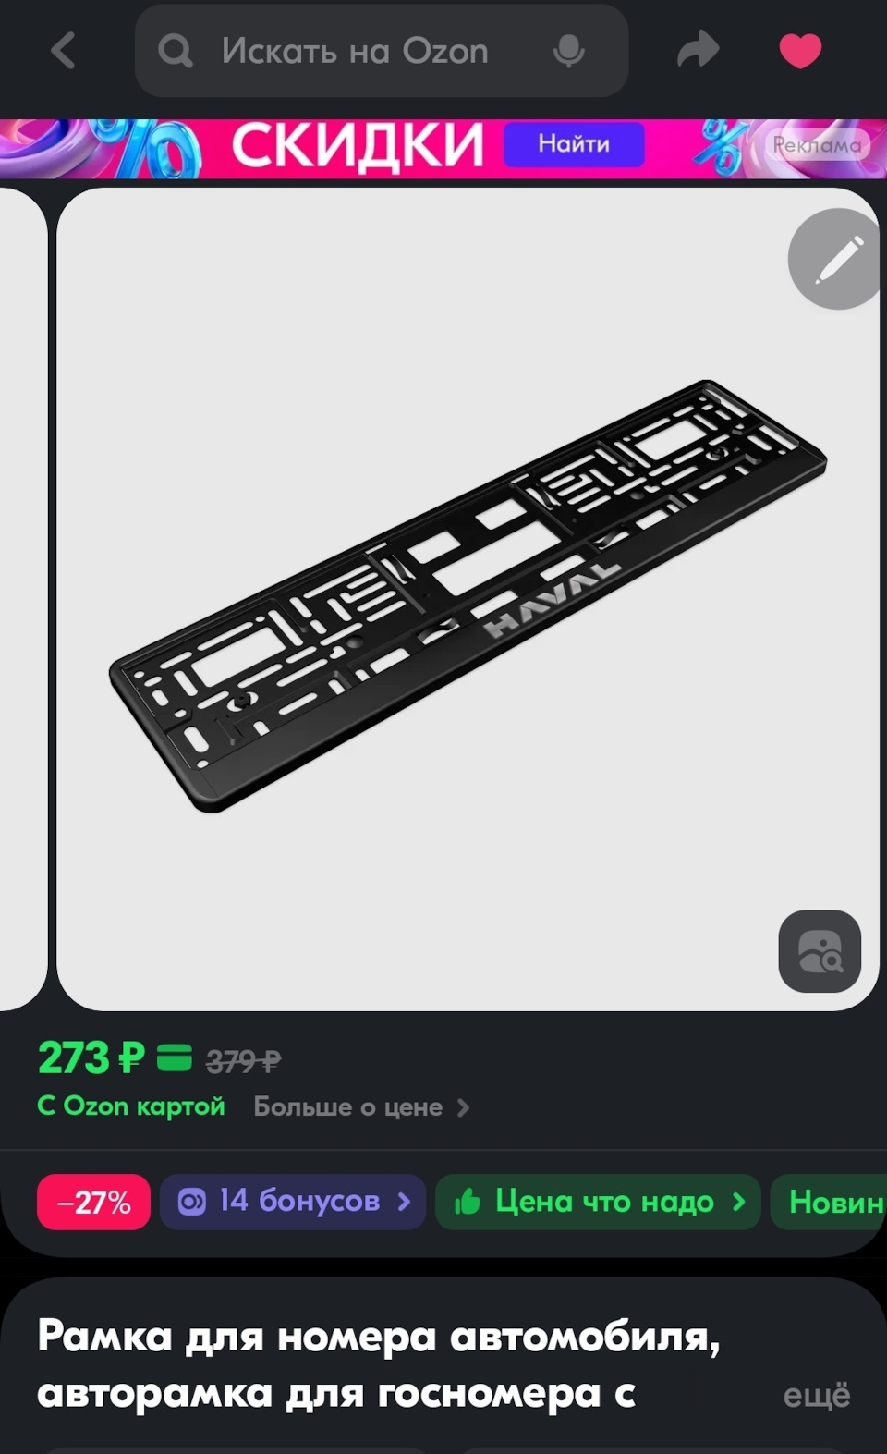
Task: Toggle the red heart favorite
Action: [x=800, y=51]
